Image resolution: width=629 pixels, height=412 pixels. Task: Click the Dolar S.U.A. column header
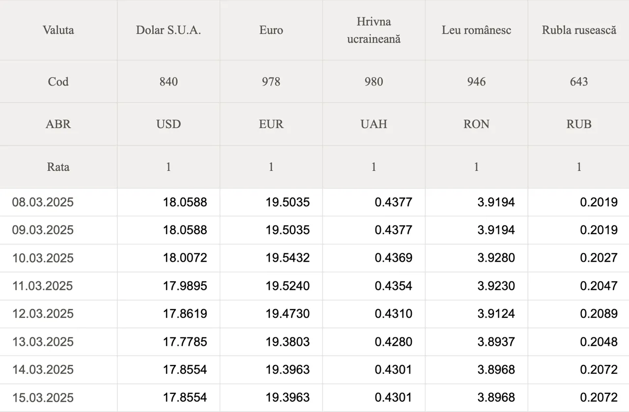click(169, 30)
